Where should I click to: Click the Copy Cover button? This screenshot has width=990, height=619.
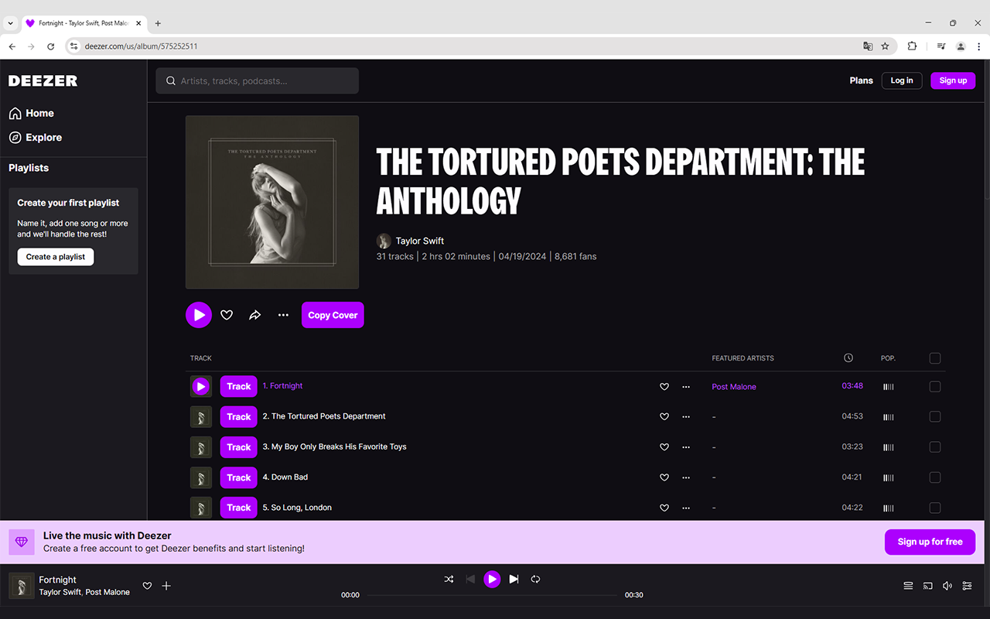(333, 315)
